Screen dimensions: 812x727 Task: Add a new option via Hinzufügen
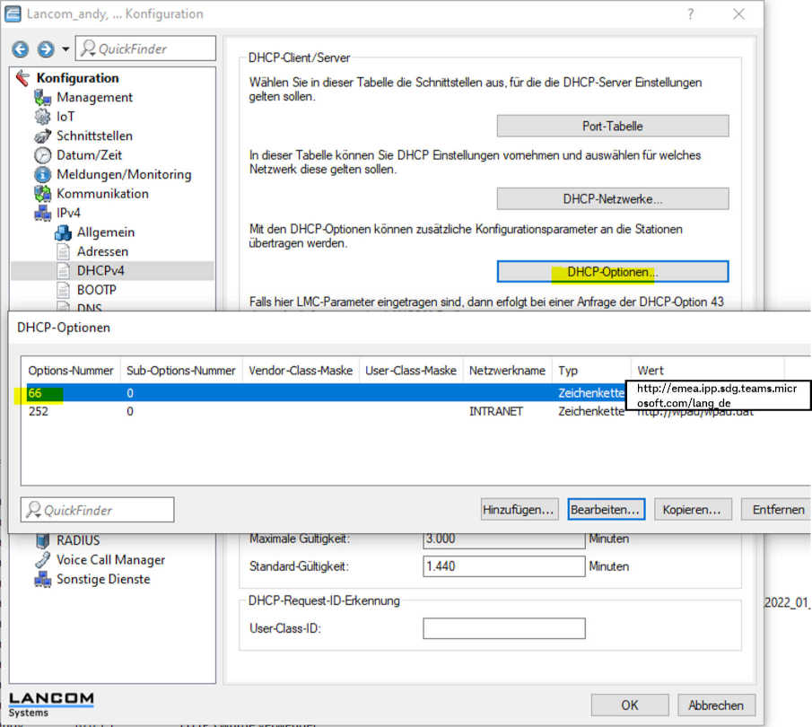(519, 509)
